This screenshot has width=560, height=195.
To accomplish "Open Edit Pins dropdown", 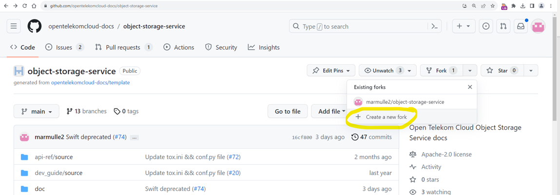I will tap(331, 71).
